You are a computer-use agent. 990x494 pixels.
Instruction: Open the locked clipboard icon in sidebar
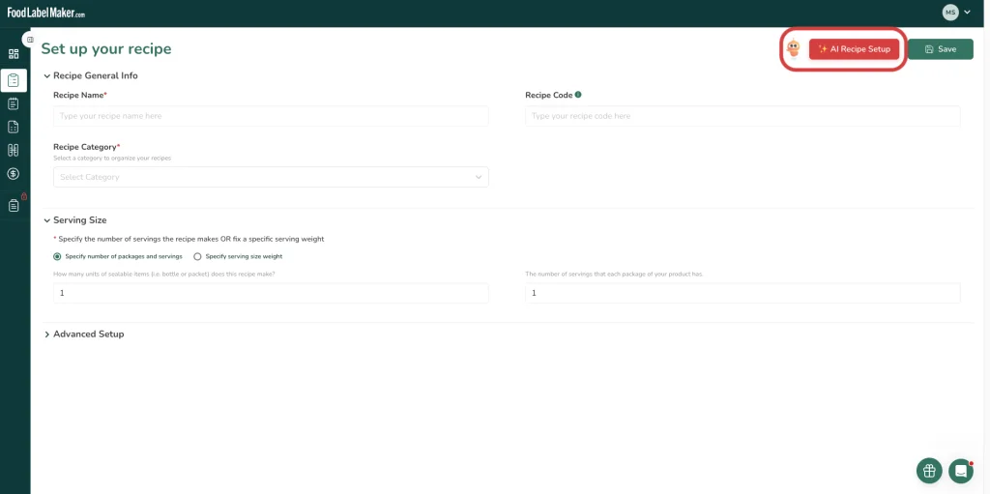(x=14, y=205)
